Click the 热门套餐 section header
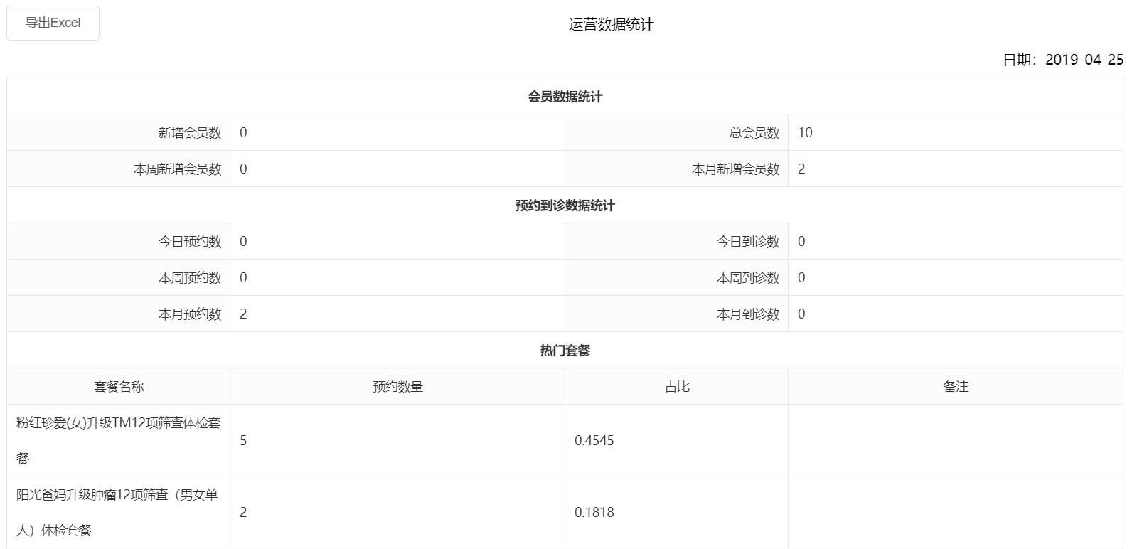The width and height of the screenshot is (1132, 549). (565, 351)
